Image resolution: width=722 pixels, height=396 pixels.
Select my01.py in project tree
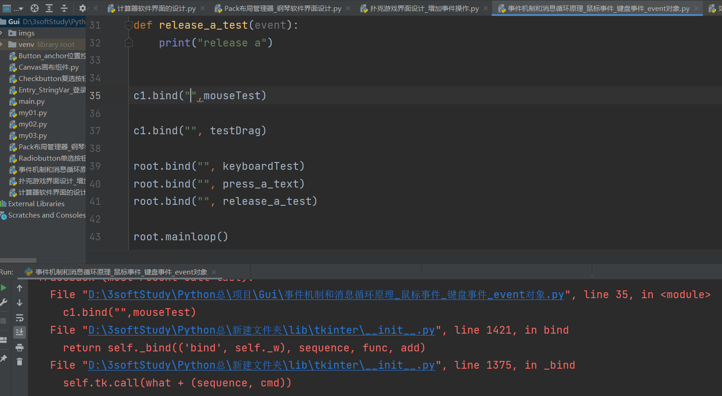point(28,112)
